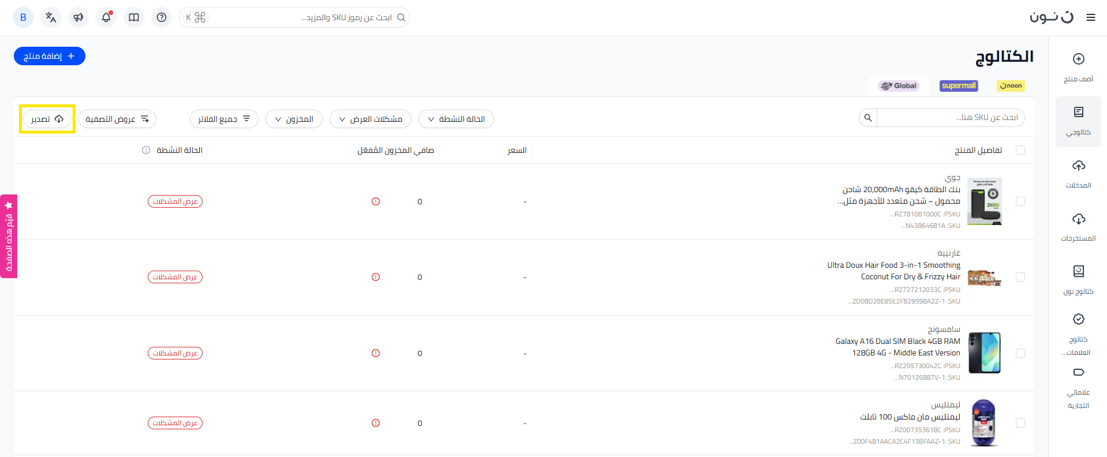Viewport: 1107px width, 457px height.
Task: Open كتالوج نون in the sidebar
Action: [1078, 280]
